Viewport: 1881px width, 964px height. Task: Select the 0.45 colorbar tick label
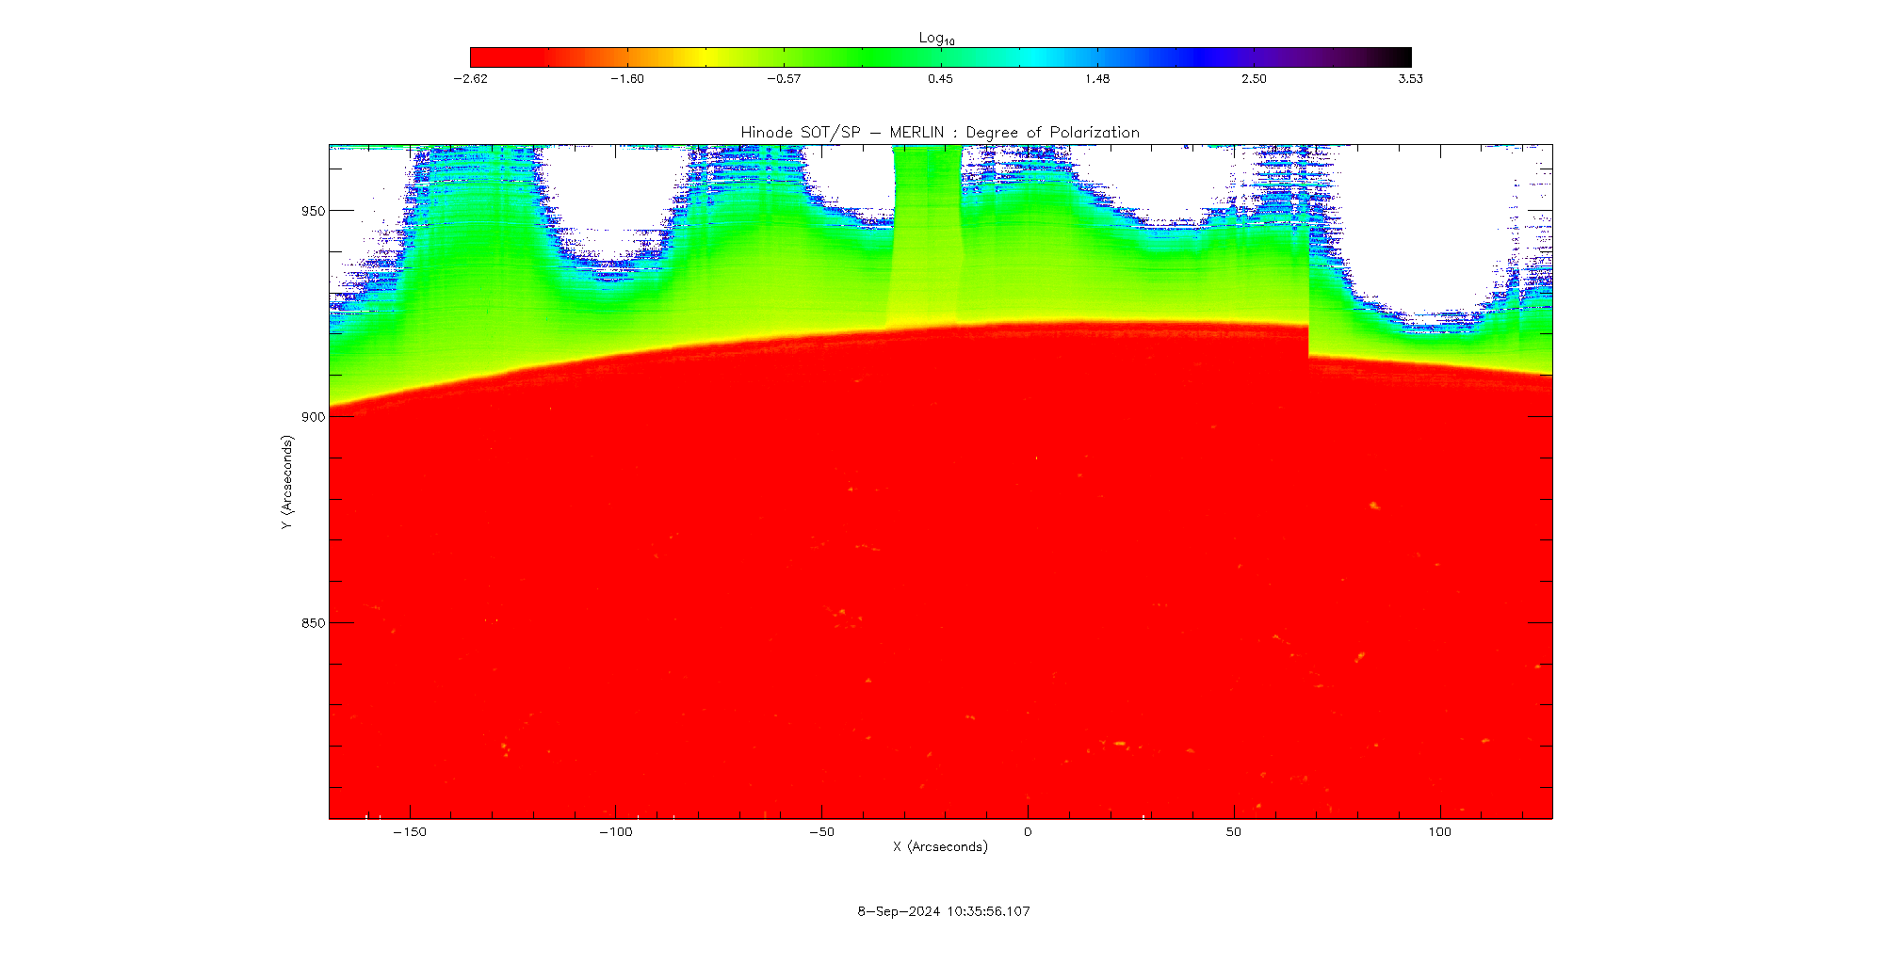click(x=940, y=79)
